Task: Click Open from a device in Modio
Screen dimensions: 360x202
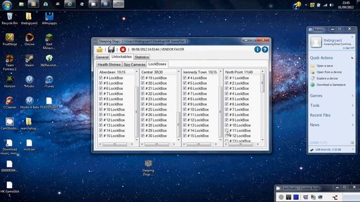Action: pyautogui.click(x=329, y=72)
